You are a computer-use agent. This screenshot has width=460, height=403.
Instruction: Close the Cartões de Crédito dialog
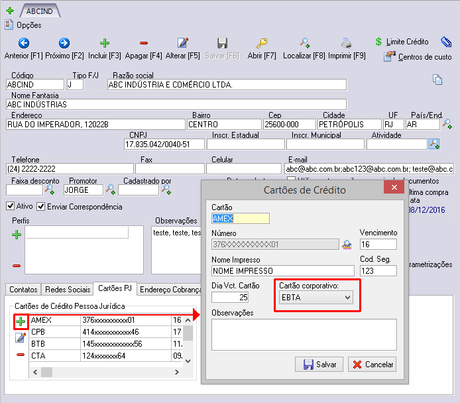pos(394,187)
